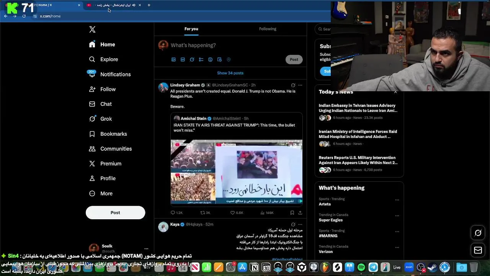
Task: Open options for Arteta trend
Action: 397,200
